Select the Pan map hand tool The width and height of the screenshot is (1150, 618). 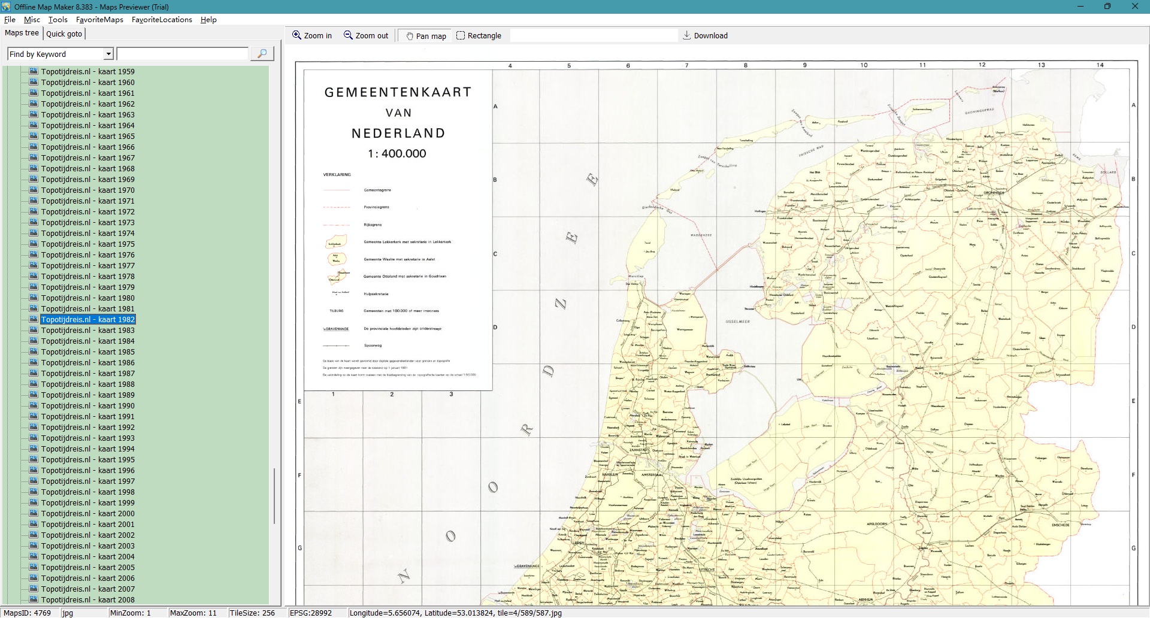410,36
